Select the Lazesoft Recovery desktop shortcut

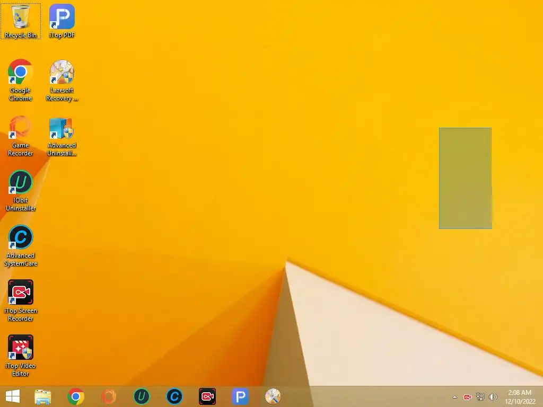click(62, 81)
